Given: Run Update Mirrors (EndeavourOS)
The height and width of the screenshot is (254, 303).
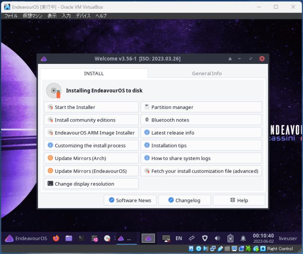Looking at the screenshot, I should click(91, 171).
